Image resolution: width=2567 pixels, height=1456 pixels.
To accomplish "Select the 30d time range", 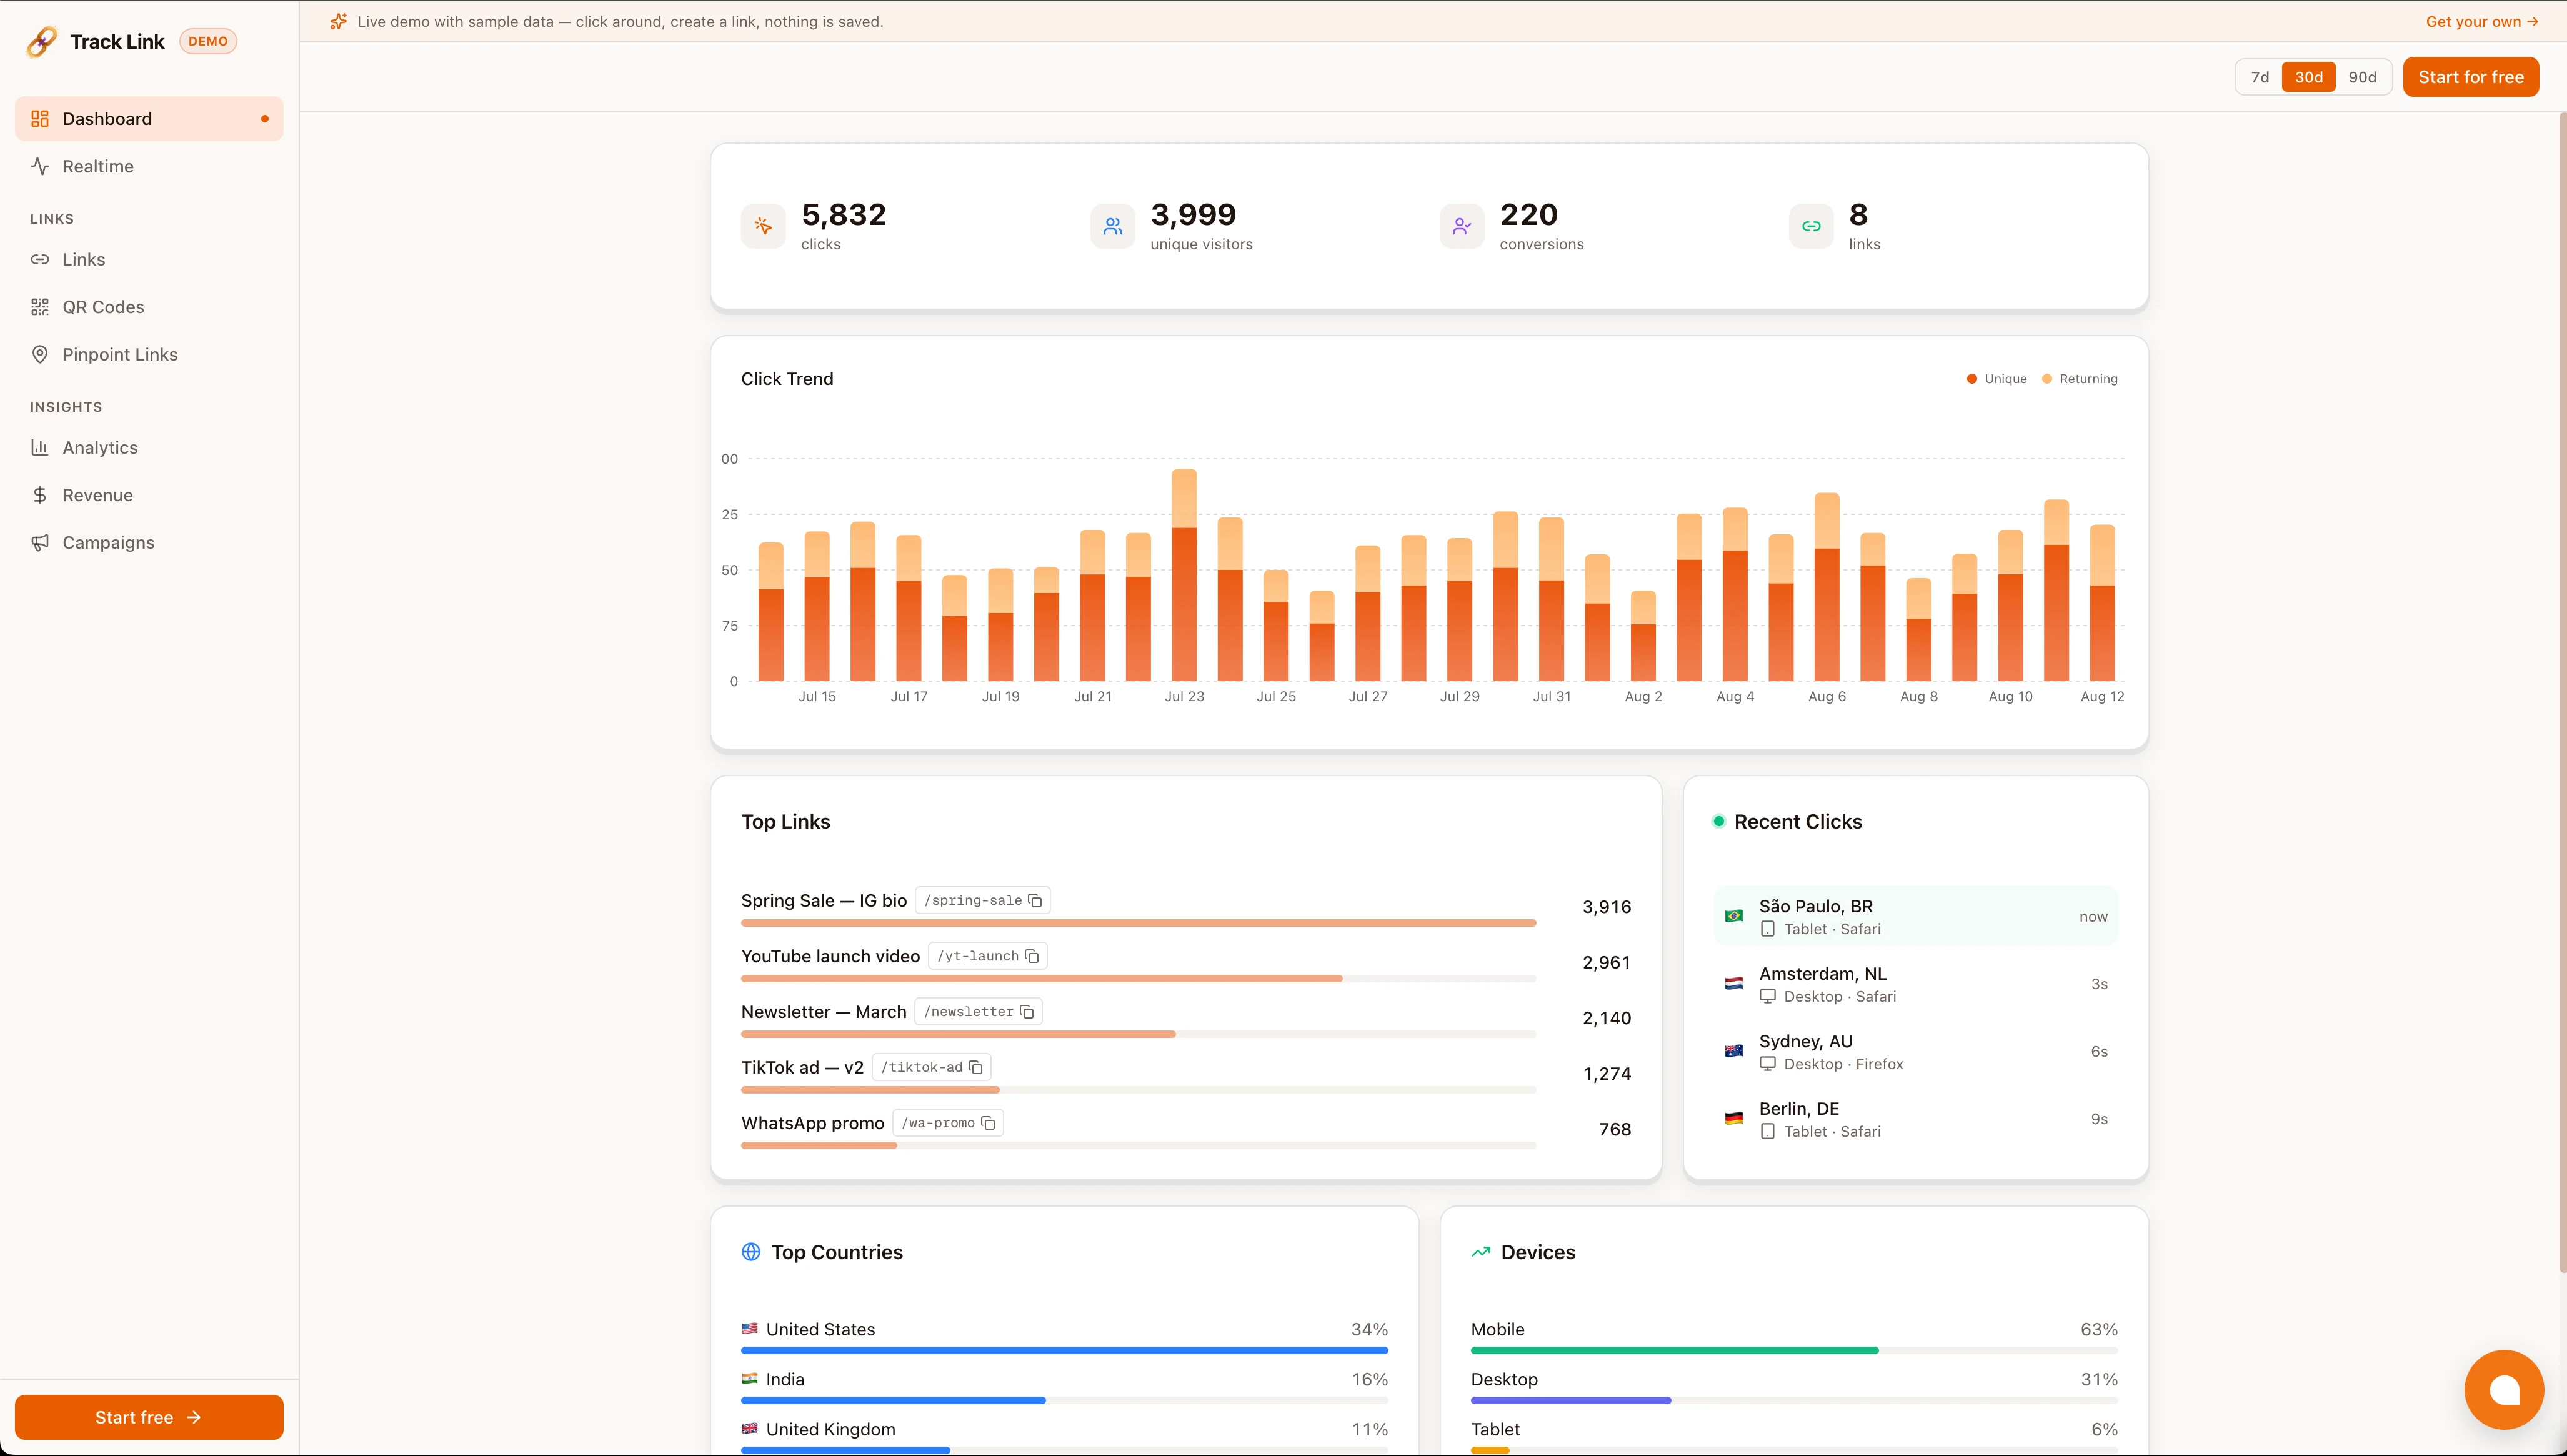I will 2308,77.
